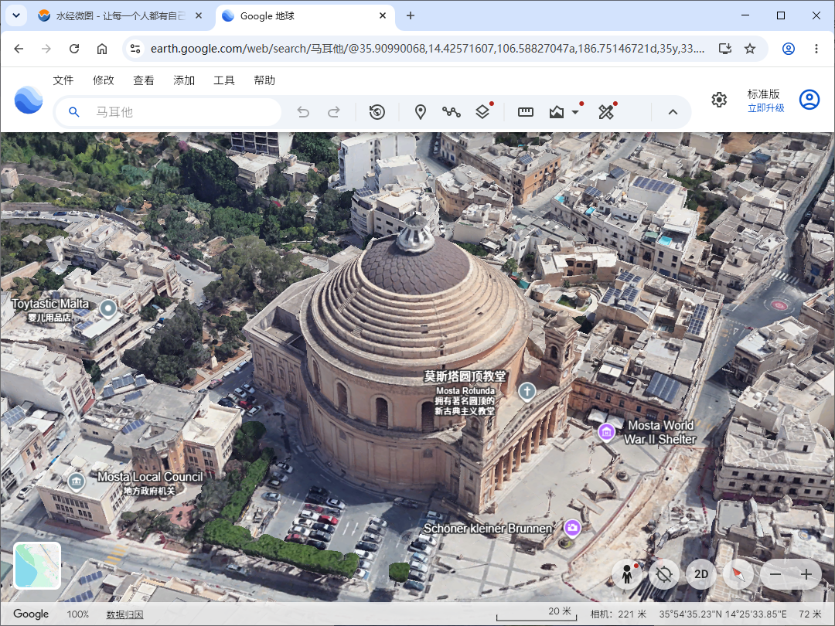Click Mosta World War II Shelter marker

[606, 432]
